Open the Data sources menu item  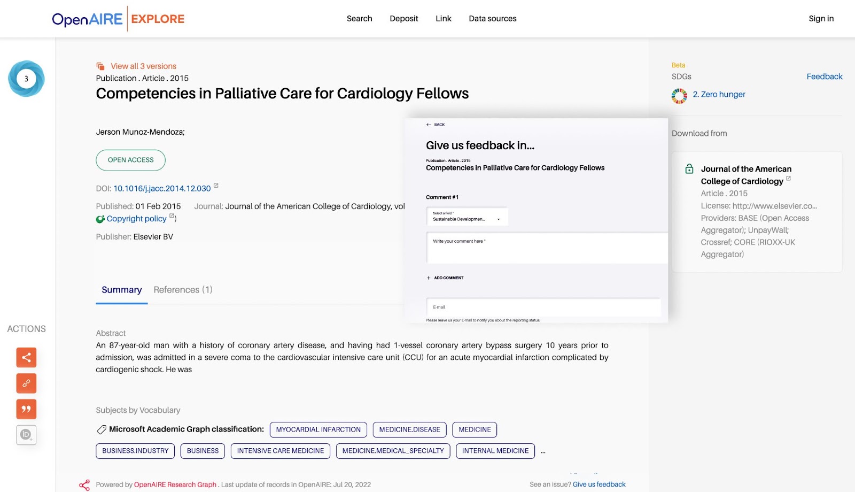[x=492, y=19]
